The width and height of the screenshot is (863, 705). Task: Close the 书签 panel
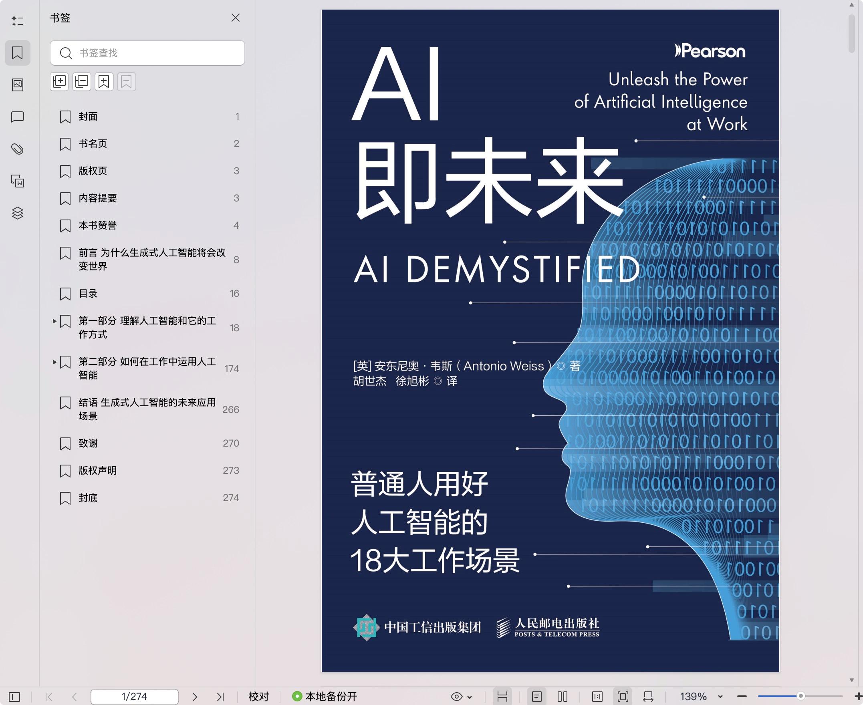click(x=236, y=18)
